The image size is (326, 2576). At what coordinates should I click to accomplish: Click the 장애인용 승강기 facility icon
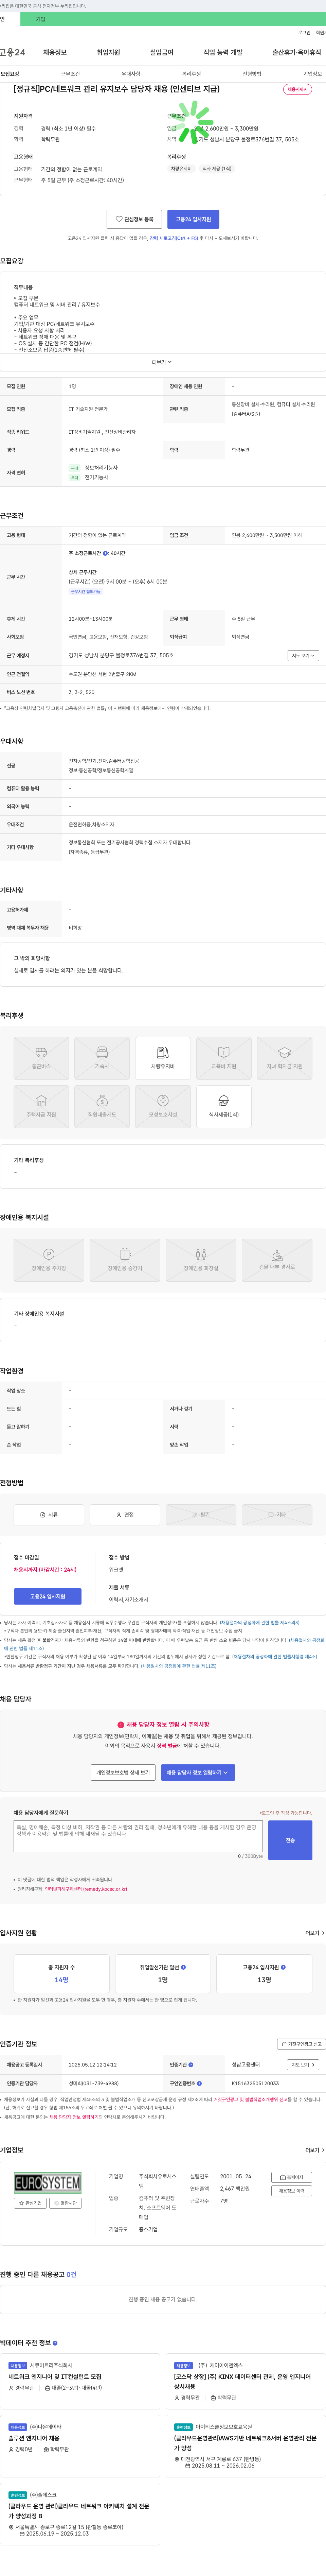125,1260
